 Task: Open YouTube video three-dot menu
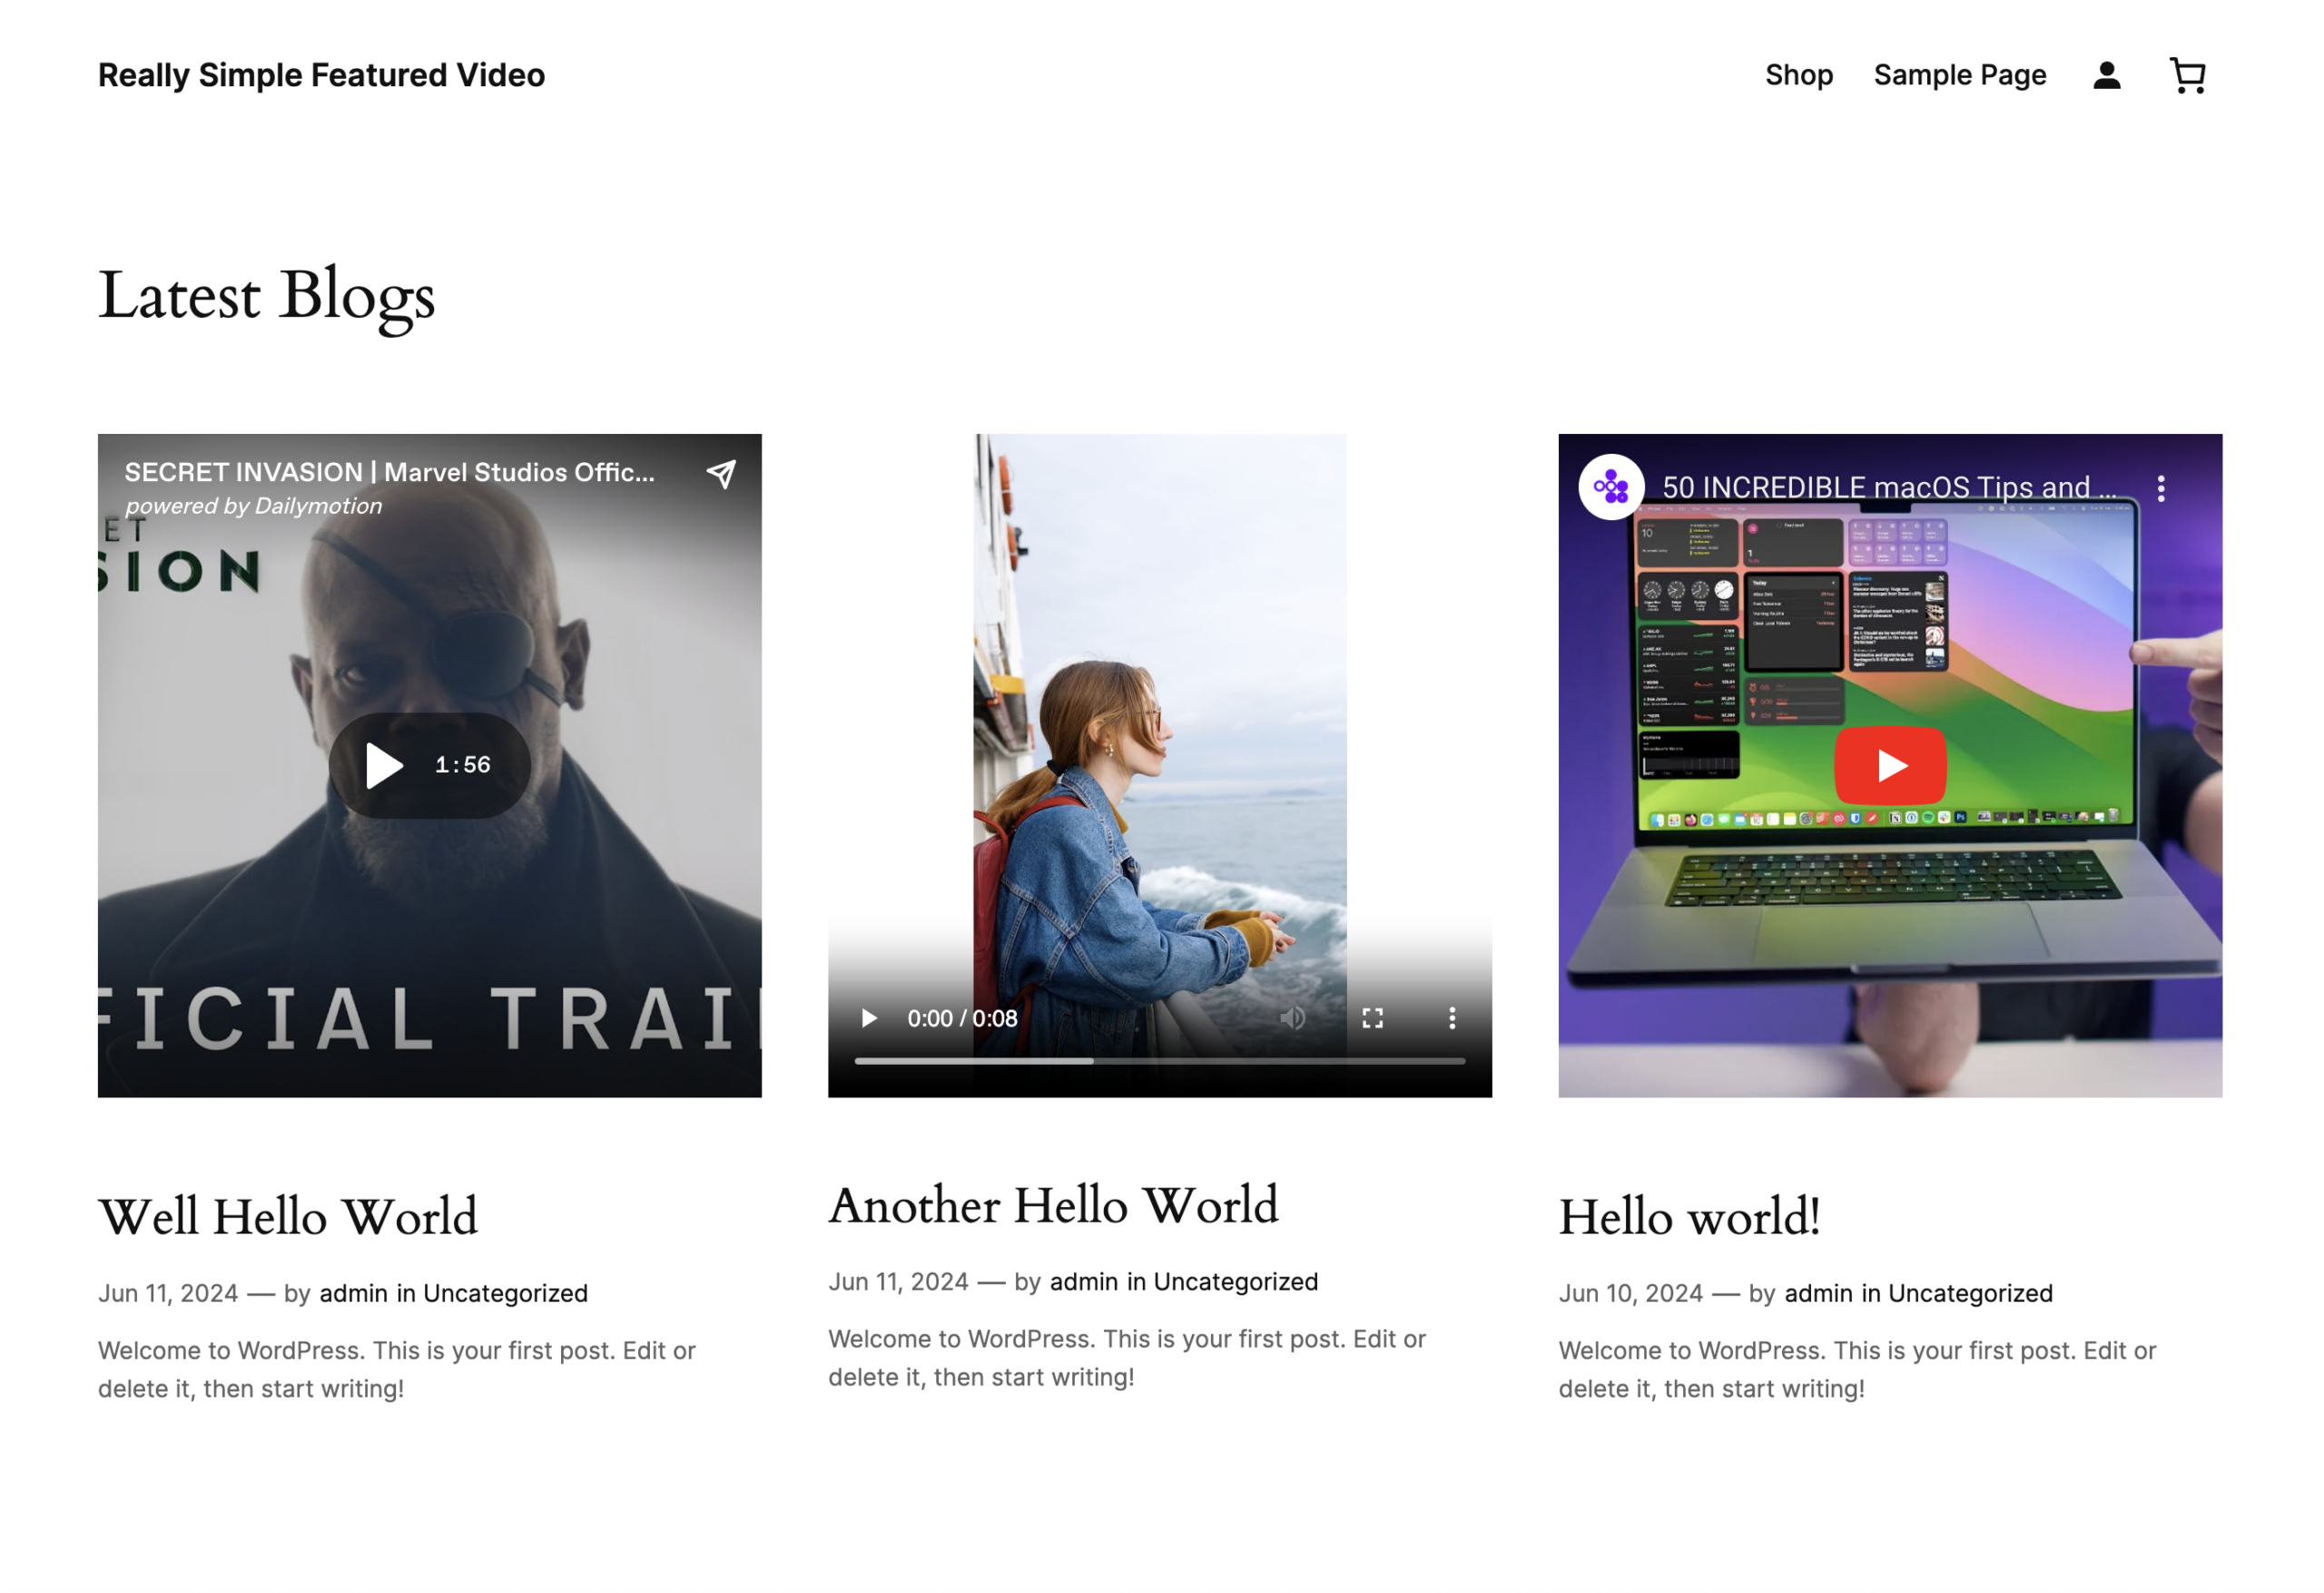click(x=2161, y=488)
